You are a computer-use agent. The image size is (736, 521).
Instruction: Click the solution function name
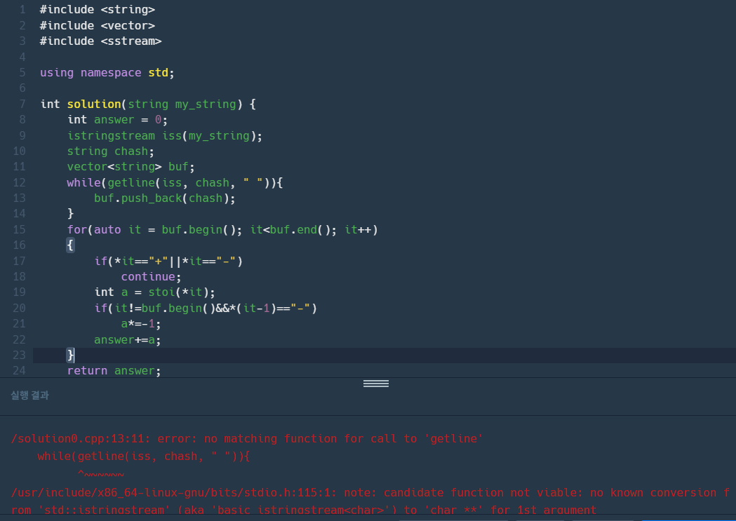[94, 104]
